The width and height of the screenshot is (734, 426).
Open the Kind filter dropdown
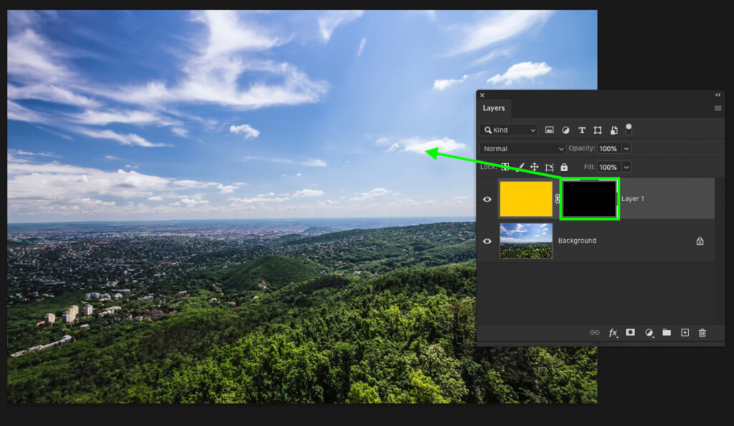(510, 130)
